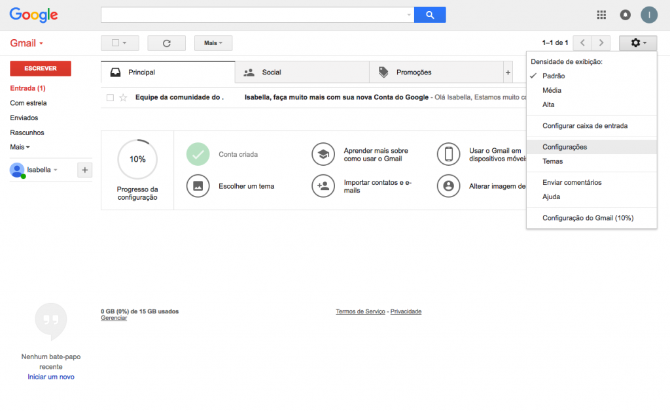Screen dimensions: 670x412
Task: Click the inbox icon on the Principal tab
Action: 115,72
